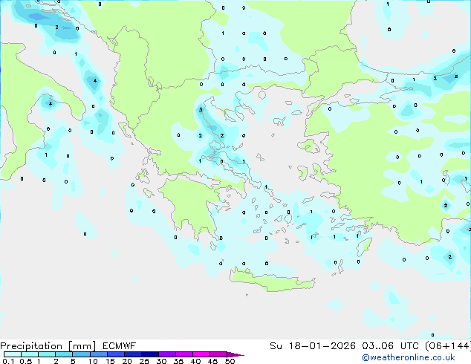Click the legend scale label 25
This screenshot has width=471, height=364.
(x=144, y=361)
